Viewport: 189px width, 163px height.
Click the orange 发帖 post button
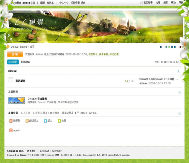click(x=15, y=54)
